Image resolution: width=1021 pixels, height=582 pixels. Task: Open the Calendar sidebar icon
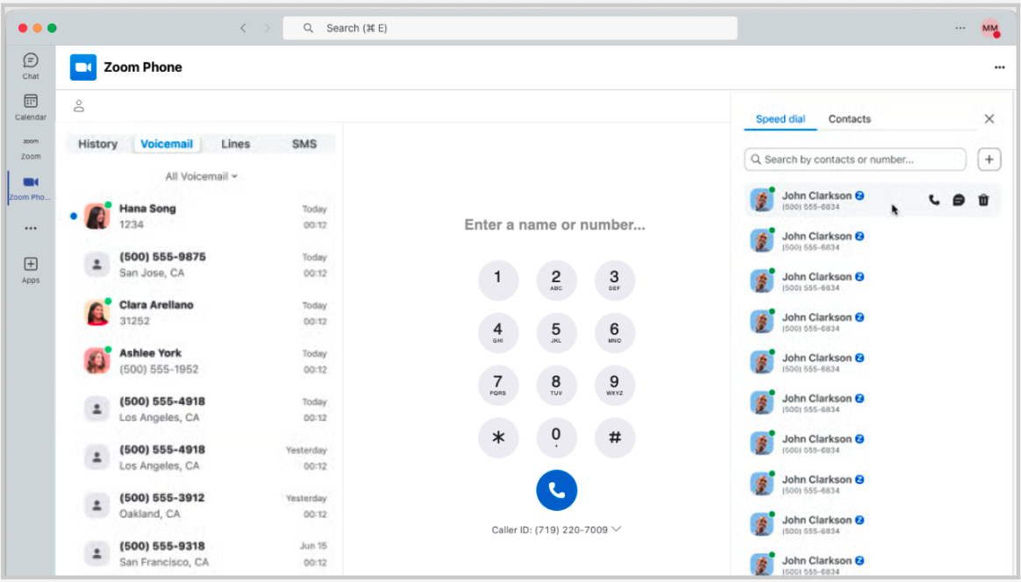click(31, 107)
